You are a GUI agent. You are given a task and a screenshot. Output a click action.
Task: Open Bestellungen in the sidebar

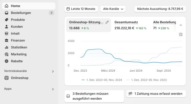(29, 13)
